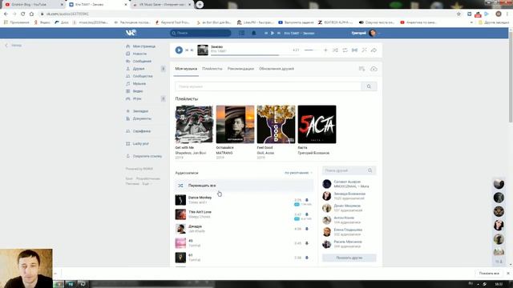Select the Моя музыка tab
This screenshot has height=288, width=513.
tap(186, 69)
